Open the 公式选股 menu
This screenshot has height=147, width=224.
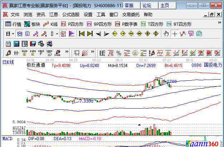(x=71, y=15)
